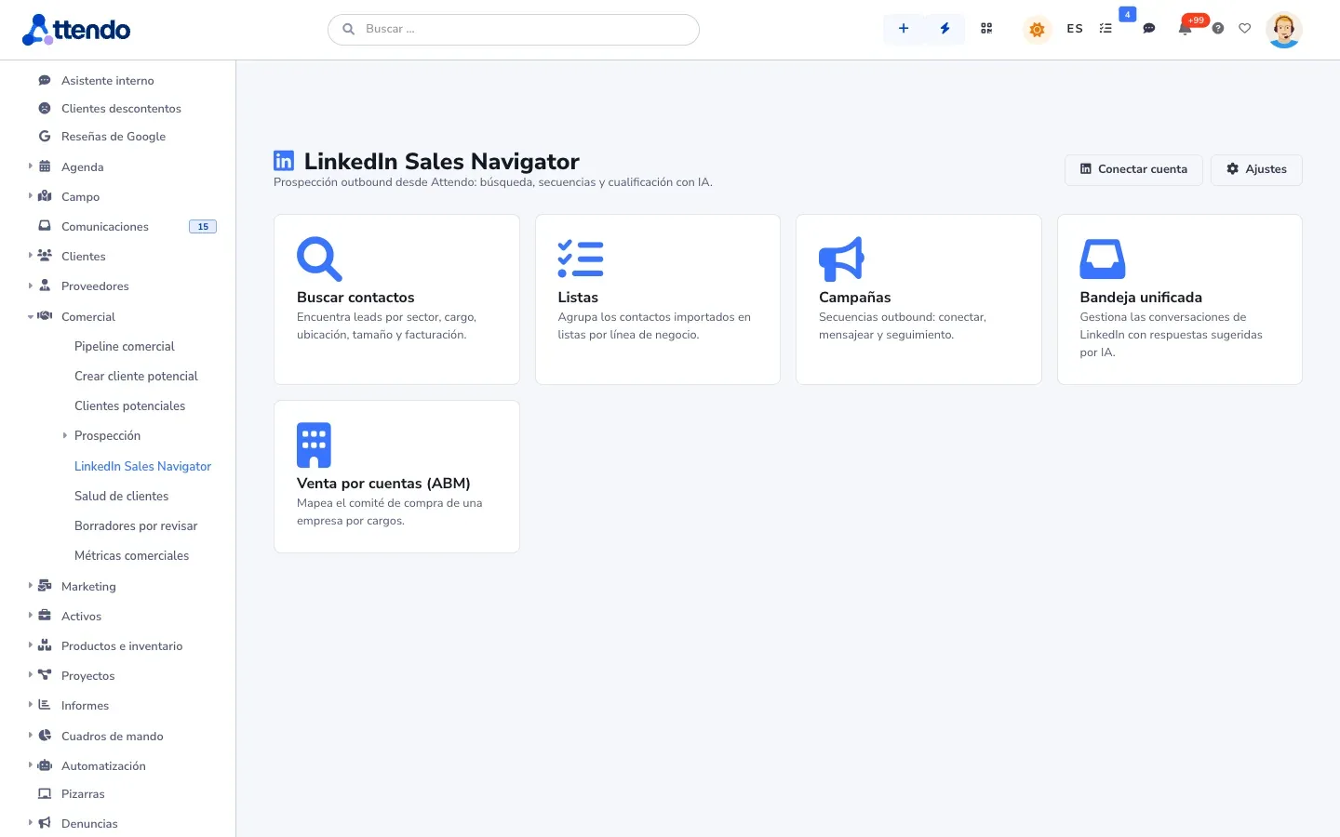Viewport: 1340px width, 837px height.
Task: Click the LinkedIn logo beside page title
Action: [284, 161]
